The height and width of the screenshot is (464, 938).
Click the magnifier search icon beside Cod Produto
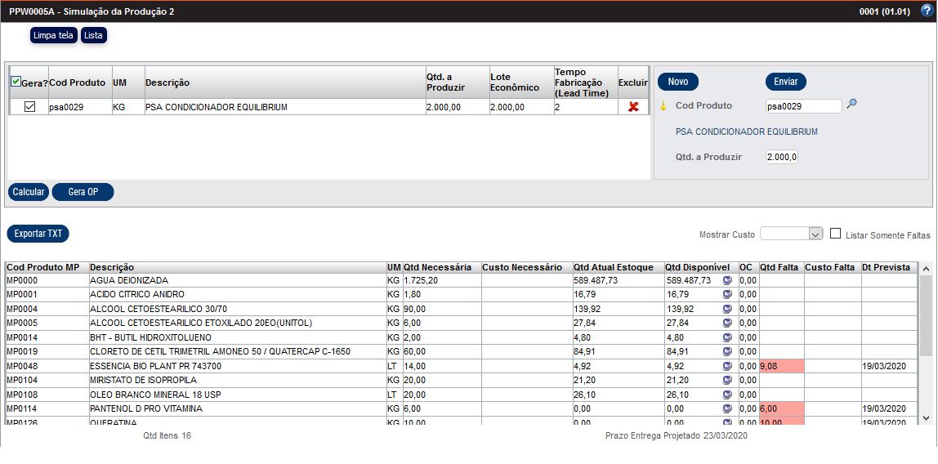coord(851,105)
